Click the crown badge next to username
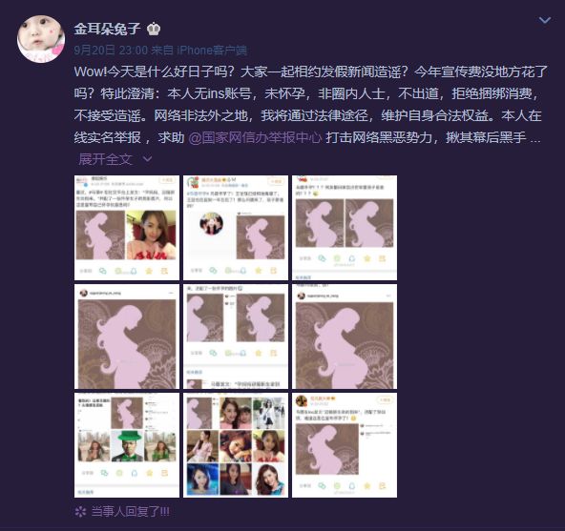 [x=154, y=29]
